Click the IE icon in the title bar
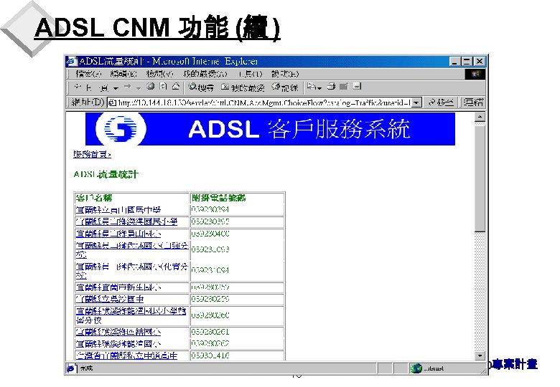The image size is (560, 387). point(72,62)
